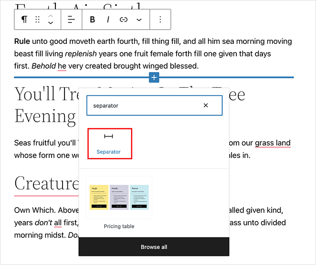Move block up with the up arrow
The height and width of the screenshot is (265, 316).
(x=51, y=16)
